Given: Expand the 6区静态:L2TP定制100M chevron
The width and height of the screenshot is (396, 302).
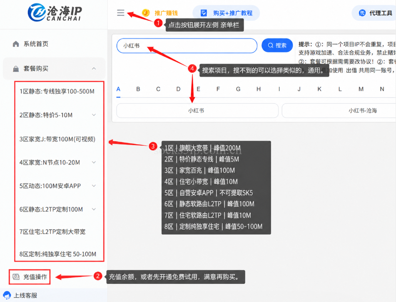Looking at the screenshot, I should [x=94, y=209].
